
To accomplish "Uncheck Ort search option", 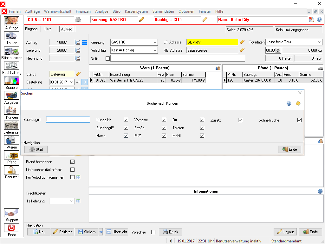I will 202,120.
